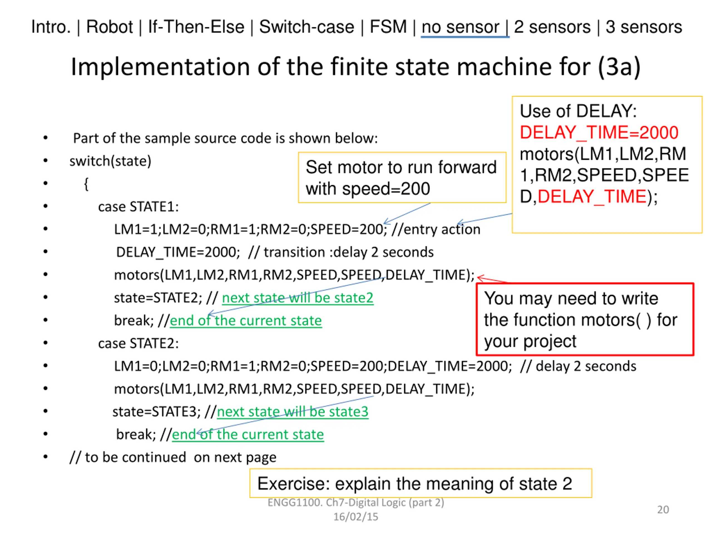
Task: Select the 'Robot' navigation section
Action: (109, 27)
